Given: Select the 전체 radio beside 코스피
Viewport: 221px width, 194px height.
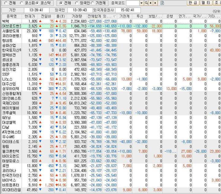Looking at the screenshot, I should 6,3.
